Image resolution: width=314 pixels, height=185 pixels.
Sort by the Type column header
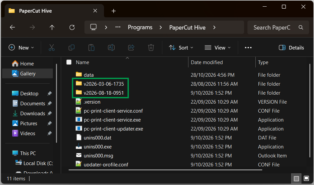pyautogui.click(x=263, y=62)
